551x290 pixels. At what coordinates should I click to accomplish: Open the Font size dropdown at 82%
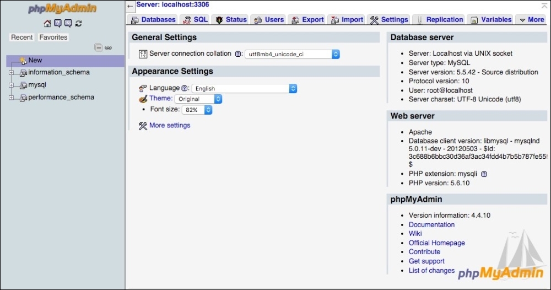[x=197, y=110]
